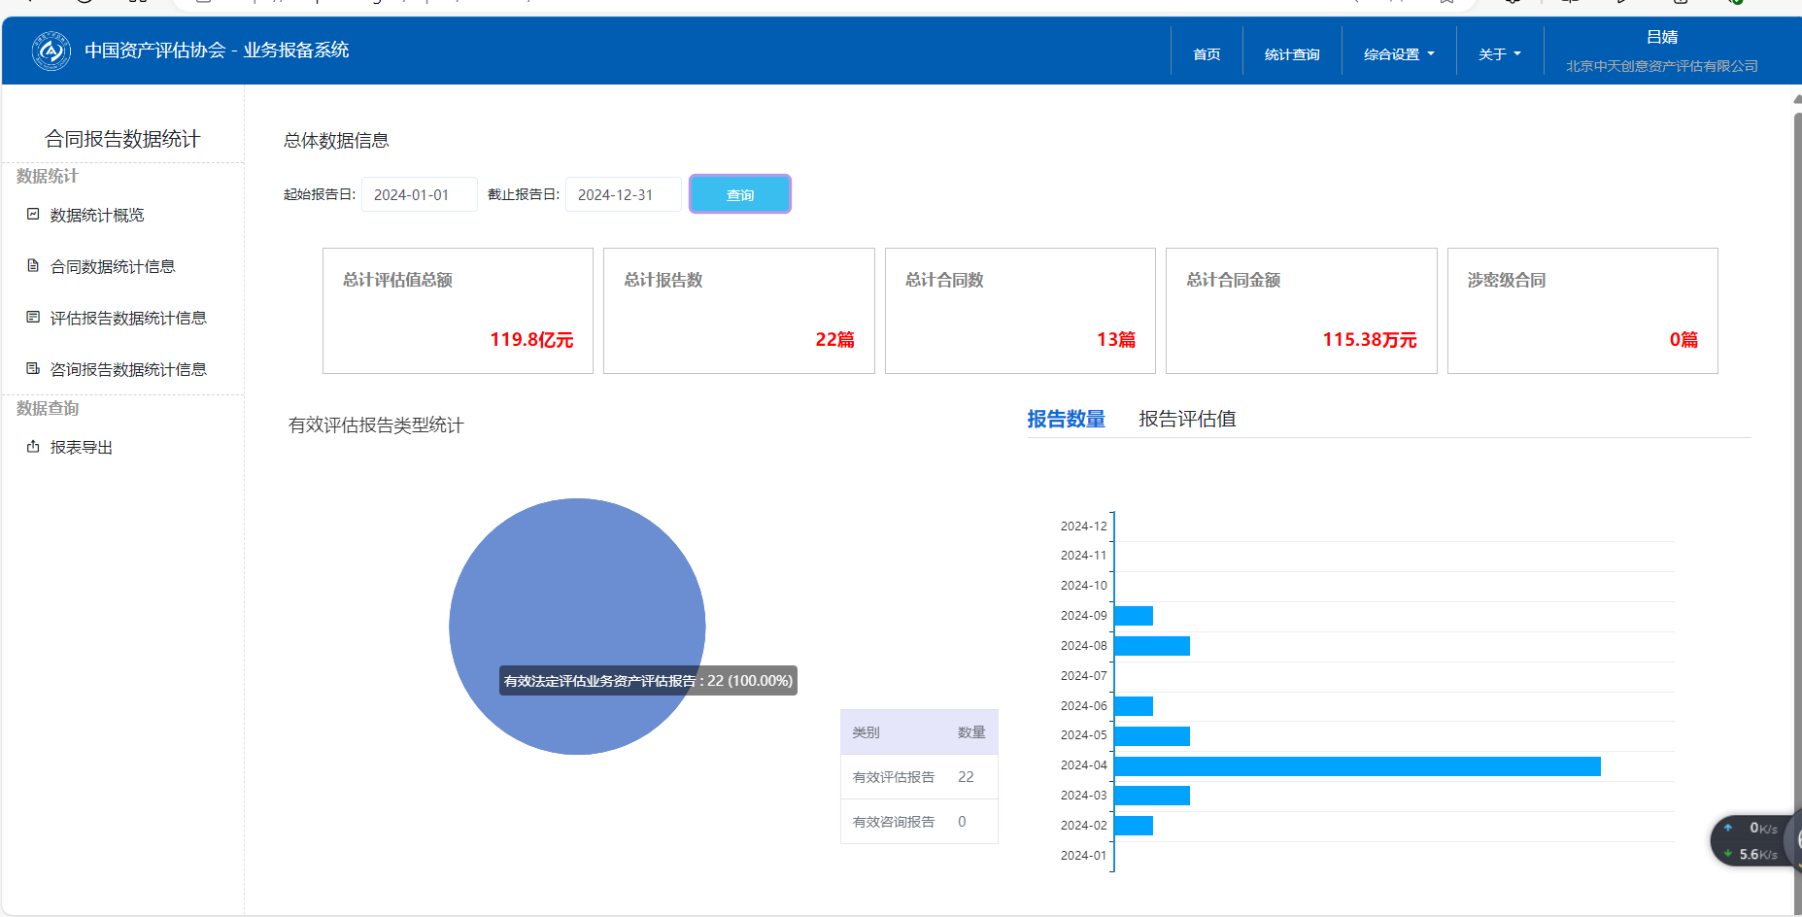Click the 起始报告日 date field

pyautogui.click(x=419, y=194)
